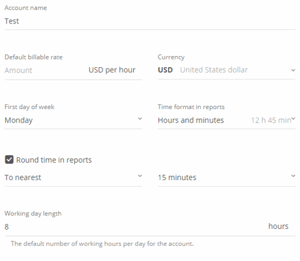Click the billable rate Amount field

point(44,70)
